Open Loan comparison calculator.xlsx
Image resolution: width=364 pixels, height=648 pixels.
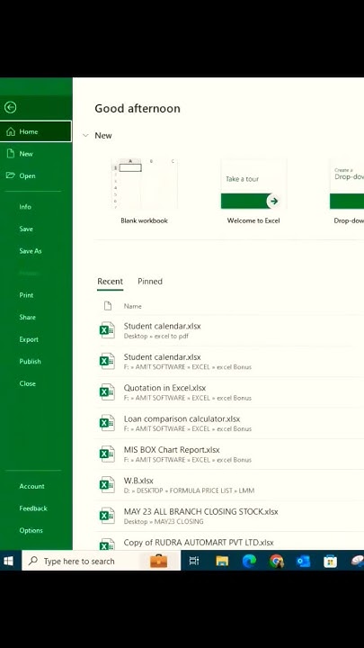[229, 423]
